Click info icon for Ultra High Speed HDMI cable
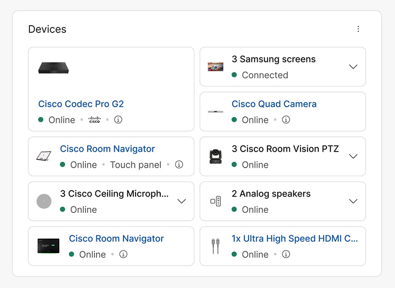 click(286, 254)
